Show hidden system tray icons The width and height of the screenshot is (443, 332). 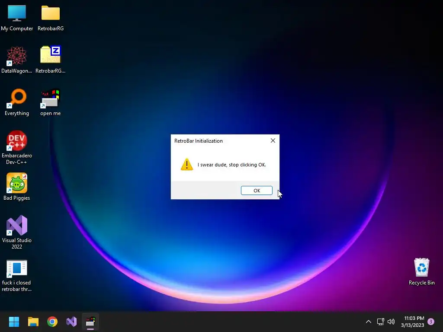369,322
